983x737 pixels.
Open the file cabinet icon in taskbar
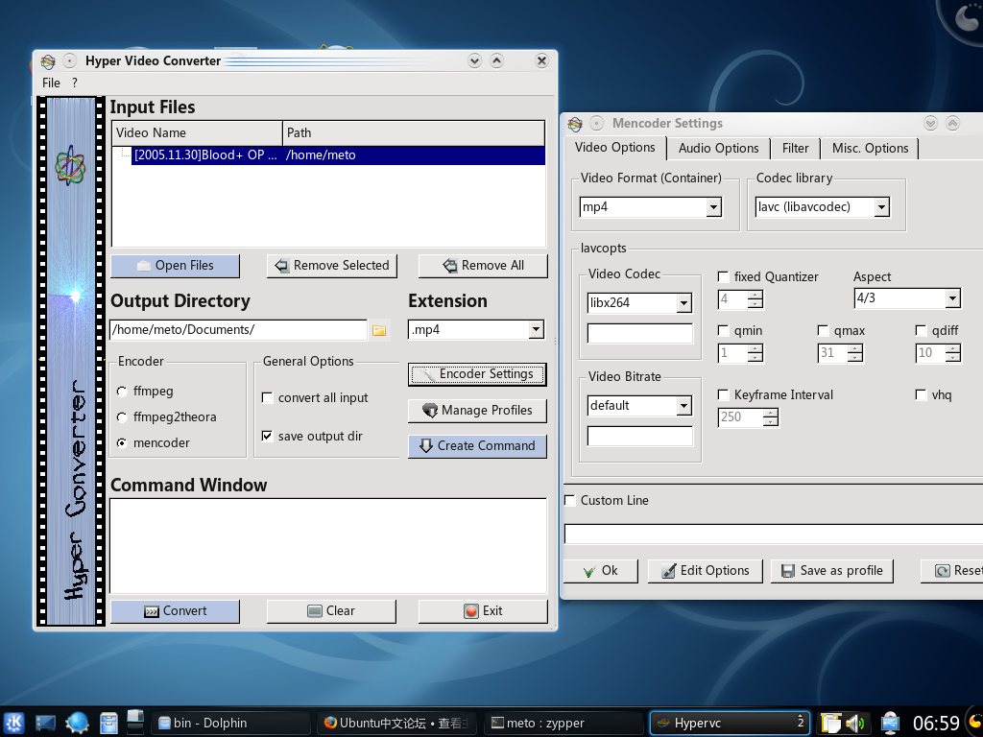point(109,723)
